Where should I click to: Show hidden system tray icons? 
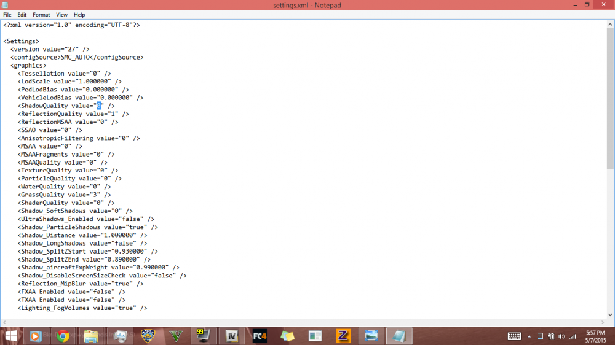click(x=529, y=336)
